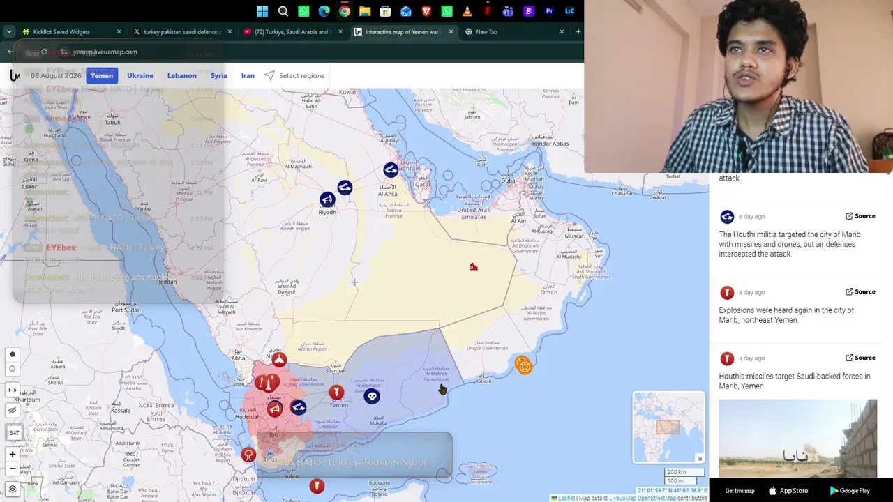The height and width of the screenshot is (502, 893).
Task: Click the orange lifebuoy marker near Salalah
Action: point(524,365)
